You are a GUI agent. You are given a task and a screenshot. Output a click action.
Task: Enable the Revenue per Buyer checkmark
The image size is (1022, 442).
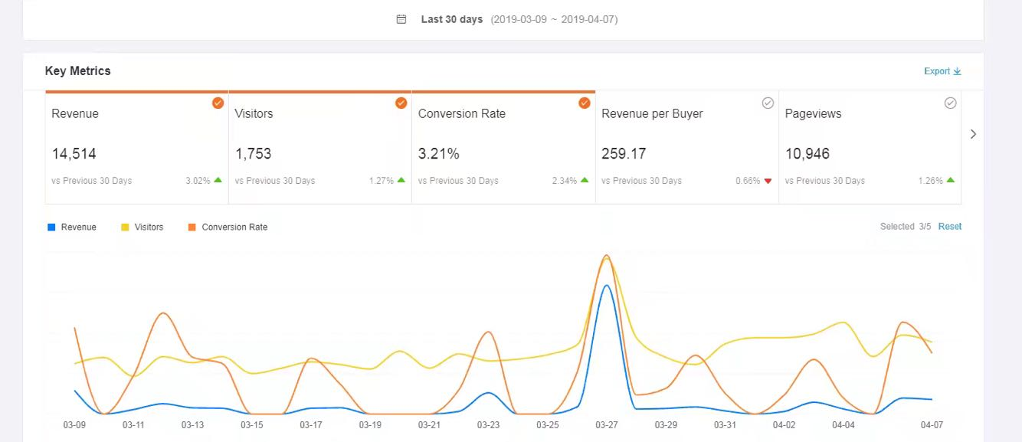(x=768, y=103)
